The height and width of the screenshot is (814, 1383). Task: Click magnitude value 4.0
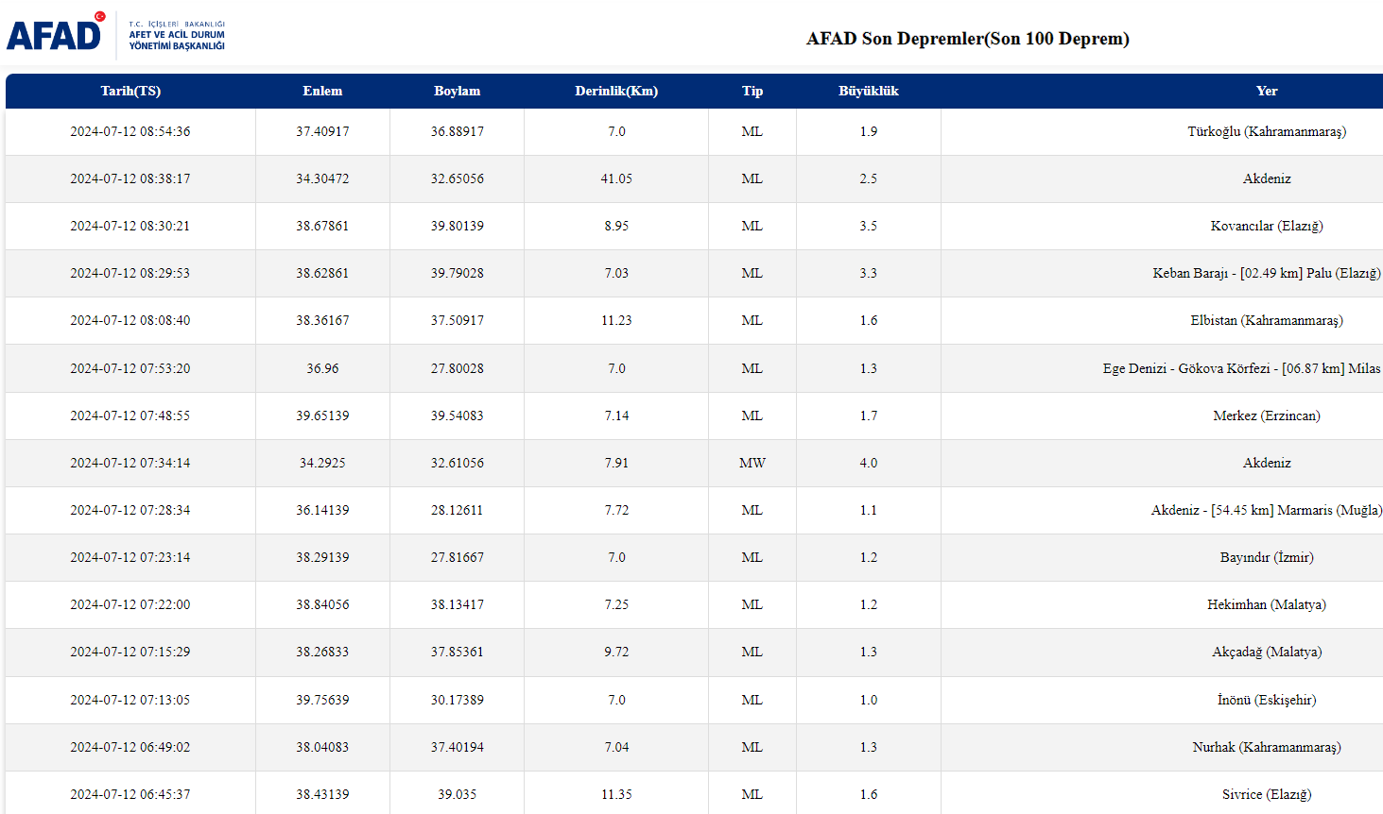[869, 463]
